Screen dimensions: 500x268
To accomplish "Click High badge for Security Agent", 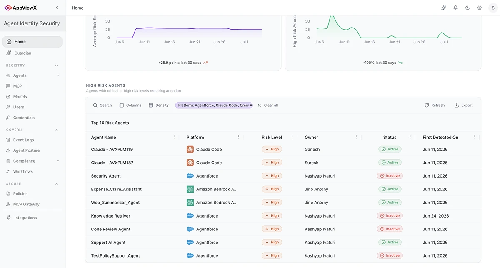I will [x=272, y=176].
